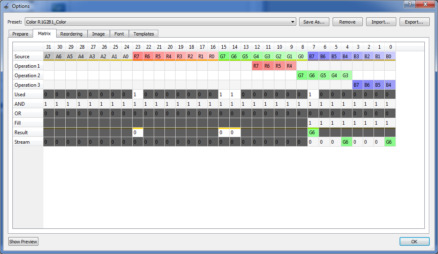Image resolution: width=438 pixels, height=254 pixels.
Task: Select the red R7 Source cell
Action: 138,57
